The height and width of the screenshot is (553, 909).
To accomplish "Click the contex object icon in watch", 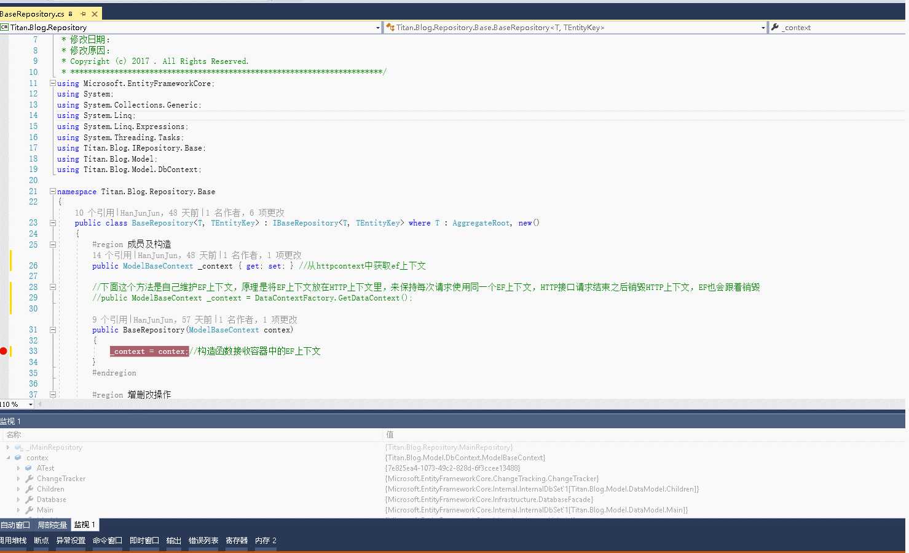I will coord(18,458).
